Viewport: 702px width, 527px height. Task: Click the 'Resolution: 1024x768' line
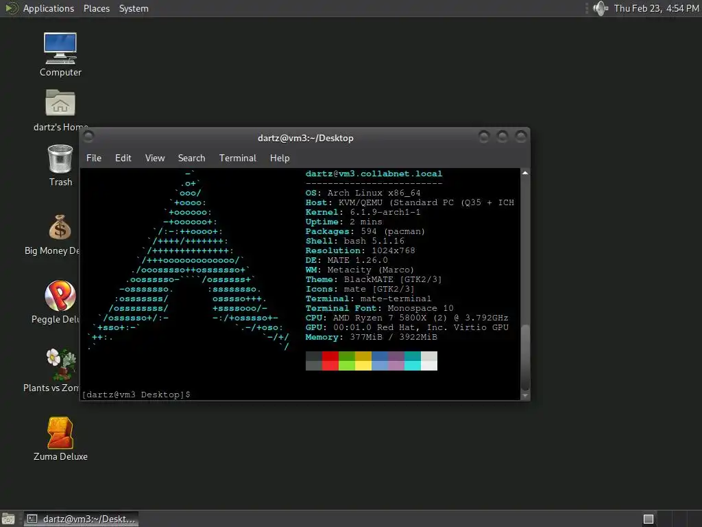coord(361,250)
